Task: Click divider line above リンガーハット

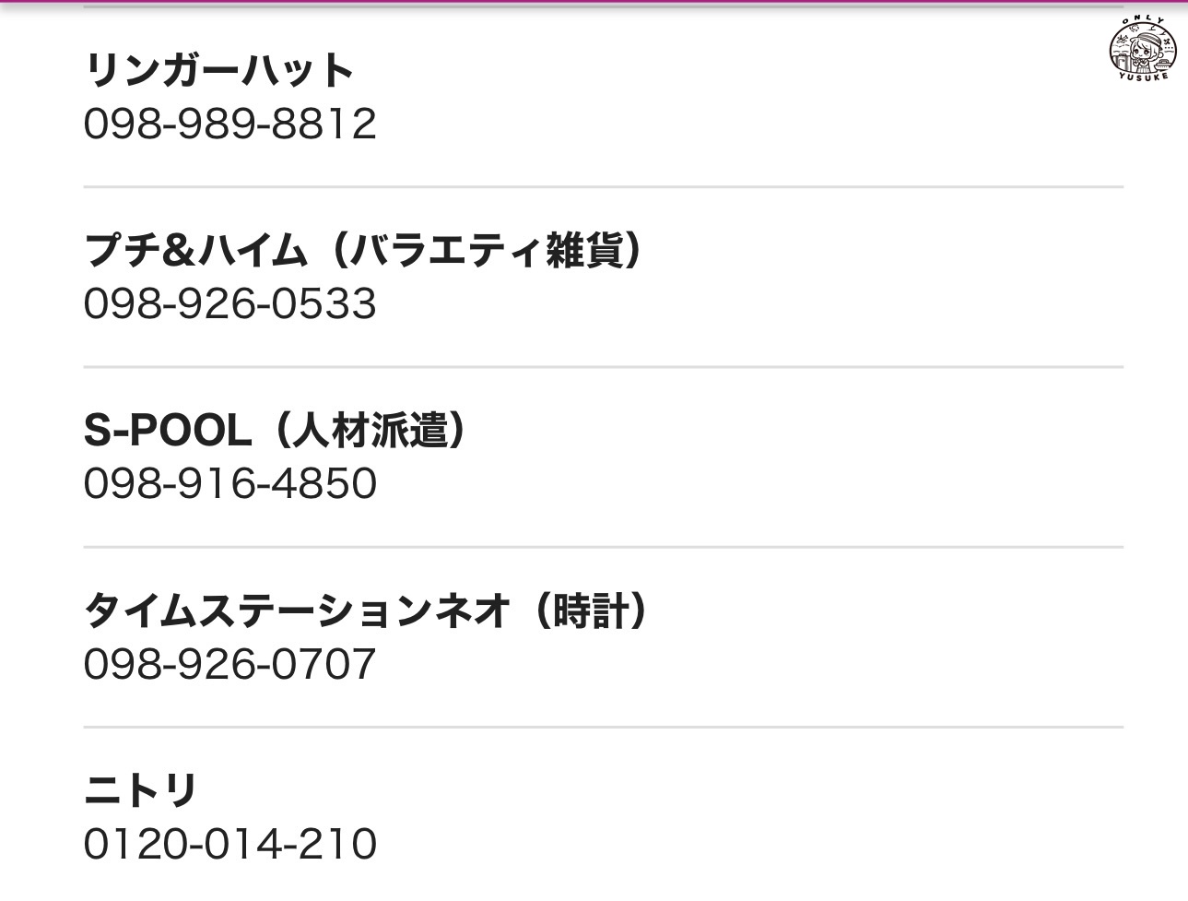Action: tap(603, 8)
